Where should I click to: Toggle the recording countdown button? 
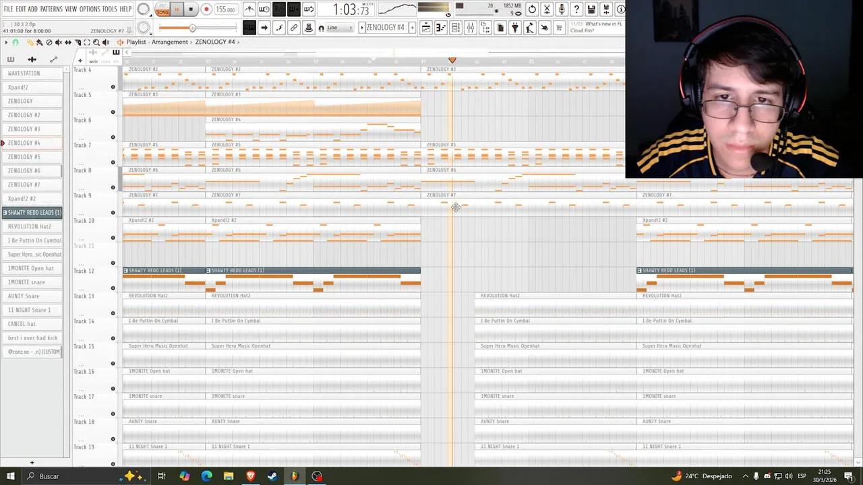pyautogui.click(x=279, y=9)
